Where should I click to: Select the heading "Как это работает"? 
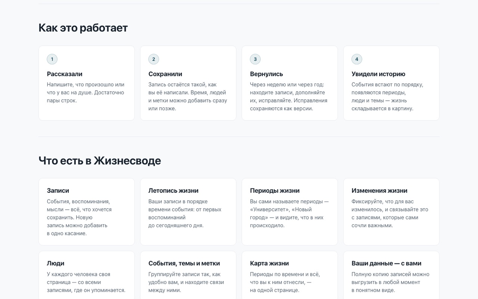pyautogui.click(x=83, y=28)
